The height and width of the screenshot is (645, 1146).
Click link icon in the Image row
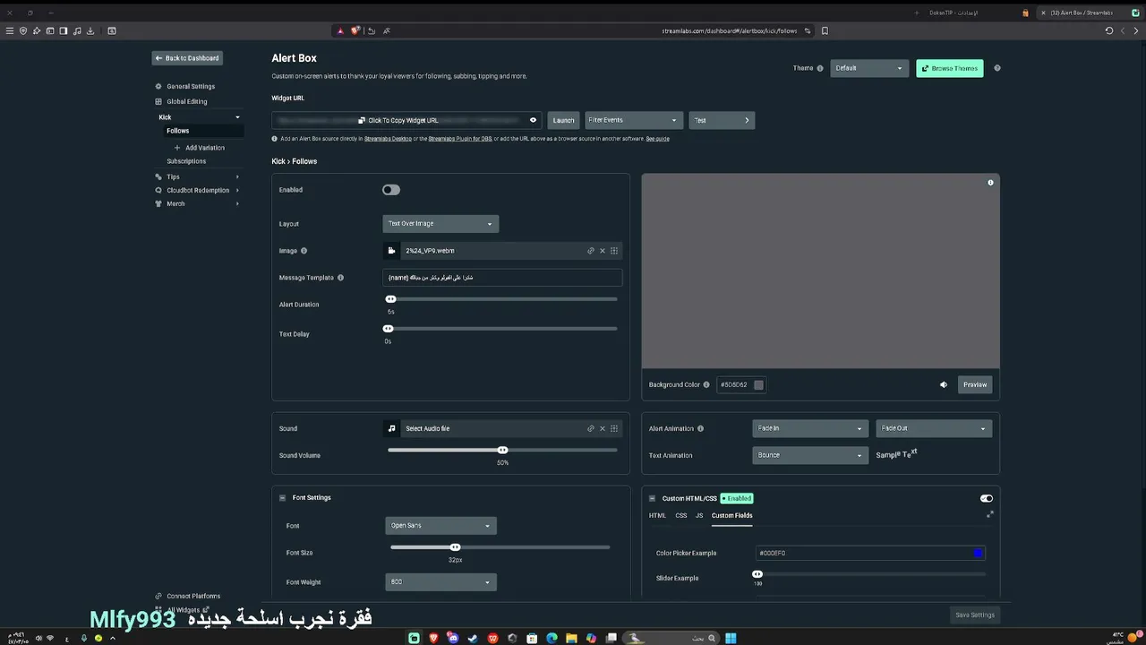click(591, 251)
